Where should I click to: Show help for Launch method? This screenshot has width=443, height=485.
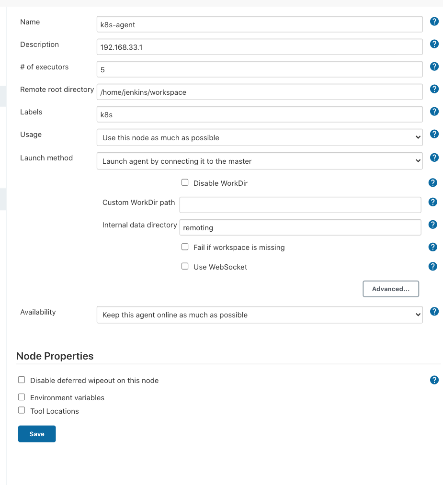[x=434, y=158]
